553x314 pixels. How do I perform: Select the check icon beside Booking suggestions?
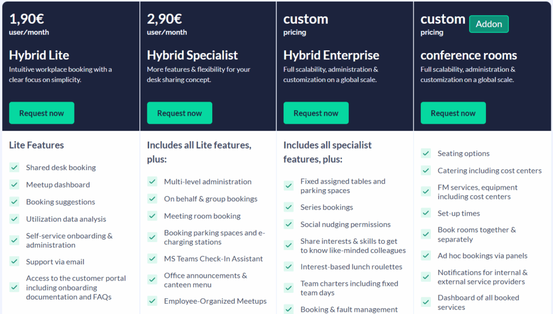coord(15,202)
